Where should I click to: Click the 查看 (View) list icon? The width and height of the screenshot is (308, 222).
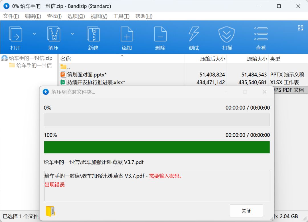click(261, 34)
